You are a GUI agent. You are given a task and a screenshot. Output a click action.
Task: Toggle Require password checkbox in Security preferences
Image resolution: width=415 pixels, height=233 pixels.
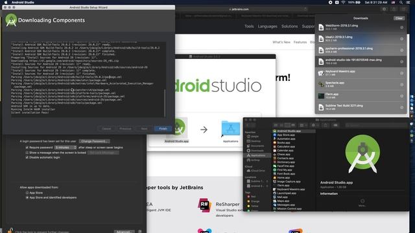[x=27, y=148]
